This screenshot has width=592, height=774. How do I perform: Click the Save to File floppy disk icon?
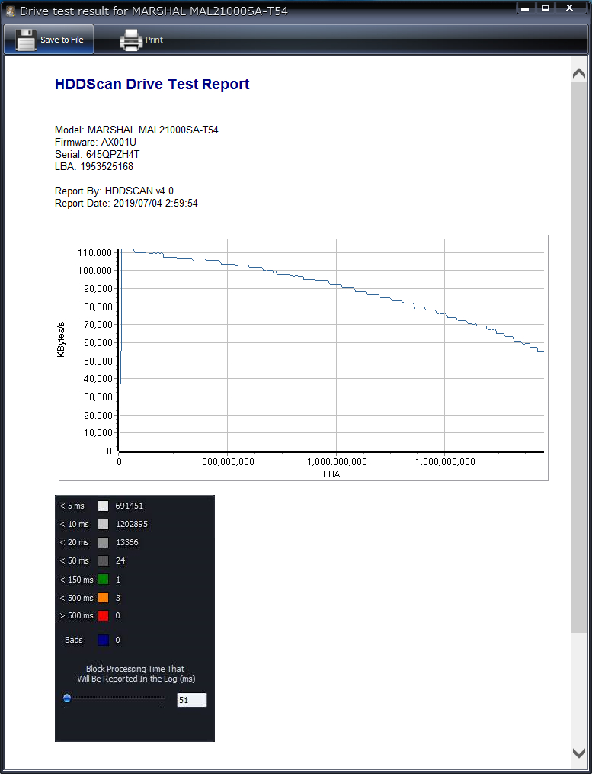27,40
